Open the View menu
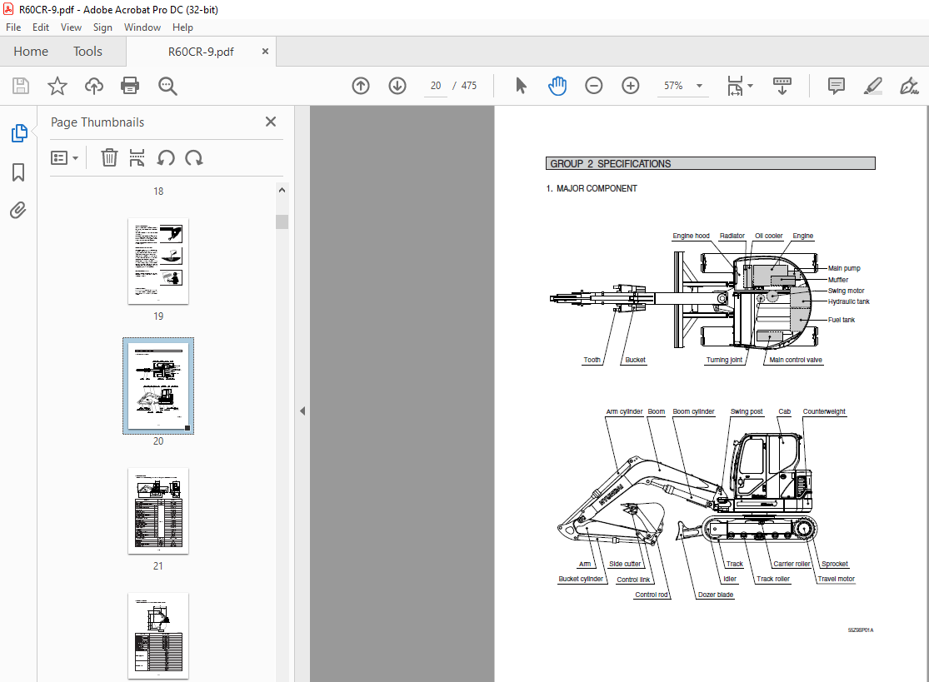Image resolution: width=929 pixels, height=682 pixels. pos(71,27)
